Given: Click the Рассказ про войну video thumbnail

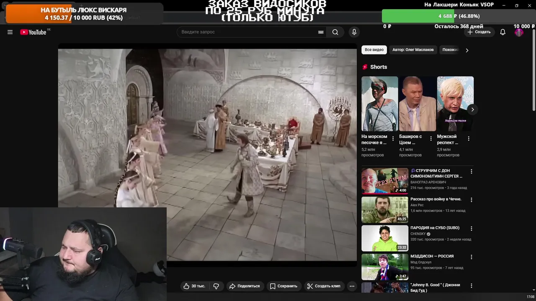Looking at the screenshot, I should tap(385, 209).
